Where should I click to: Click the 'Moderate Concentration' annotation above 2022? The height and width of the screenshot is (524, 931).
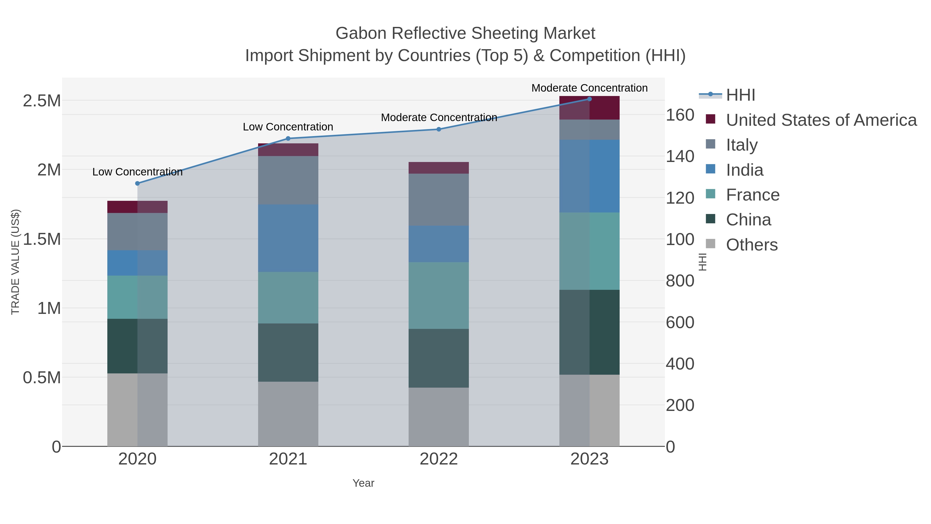click(x=439, y=117)
